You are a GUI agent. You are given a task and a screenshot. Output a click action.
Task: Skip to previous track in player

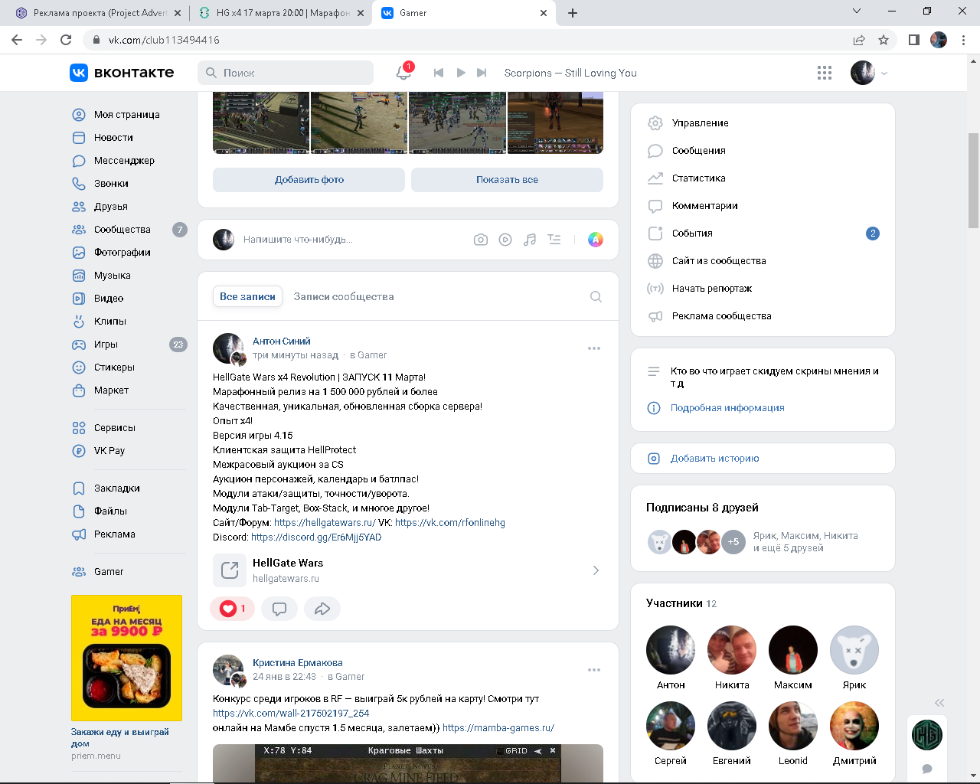pyautogui.click(x=439, y=73)
